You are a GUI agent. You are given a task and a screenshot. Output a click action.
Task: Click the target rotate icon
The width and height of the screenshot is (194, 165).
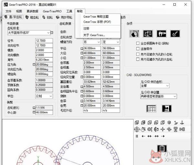coord(169,129)
